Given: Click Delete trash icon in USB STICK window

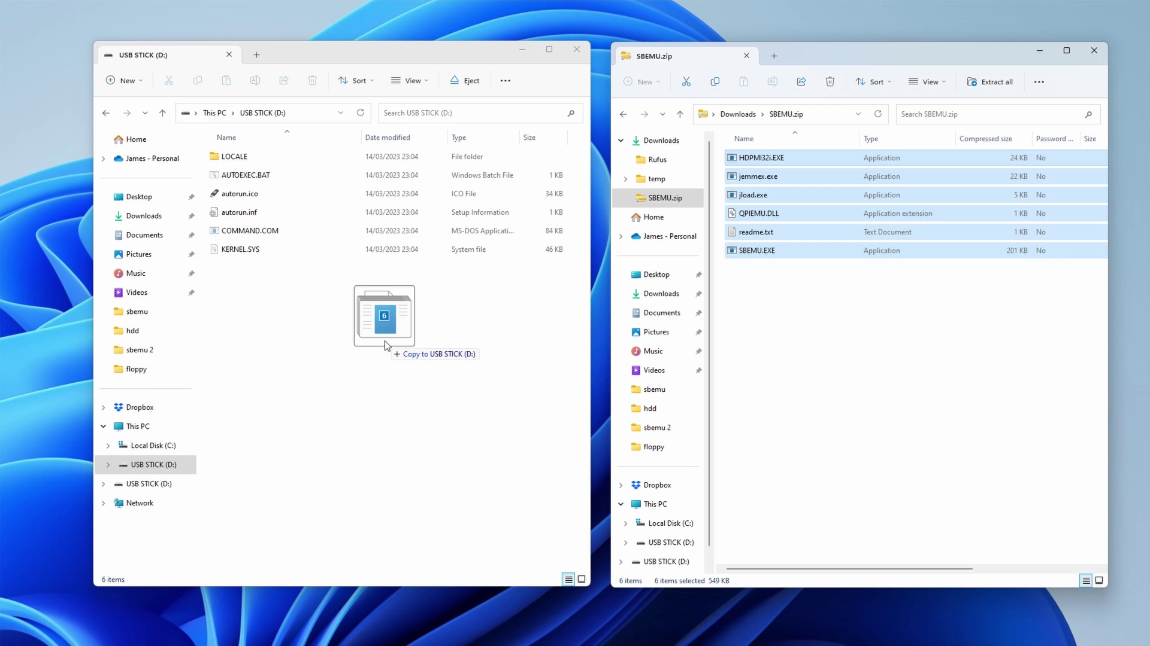Looking at the screenshot, I should pos(312,81).
